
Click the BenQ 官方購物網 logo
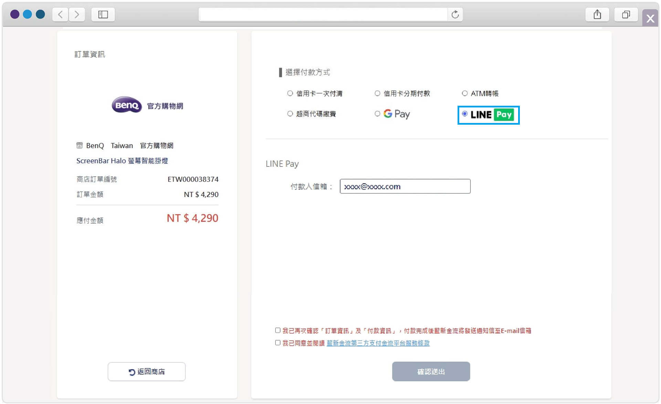coord(147,105)
